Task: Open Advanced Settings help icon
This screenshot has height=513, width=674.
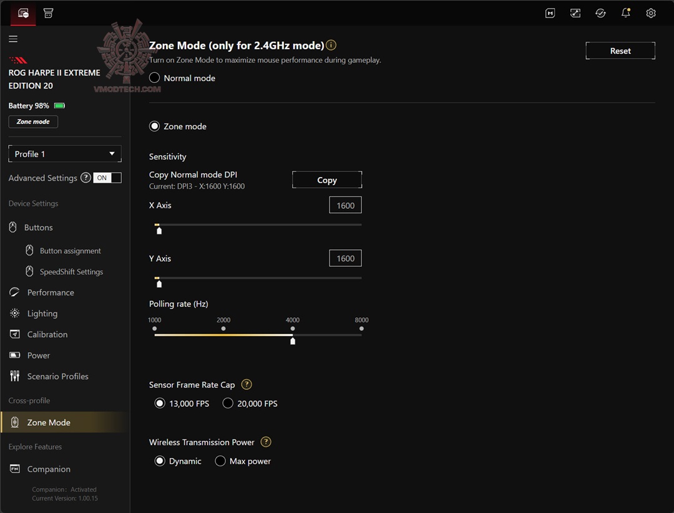Action: pos(86,178)
